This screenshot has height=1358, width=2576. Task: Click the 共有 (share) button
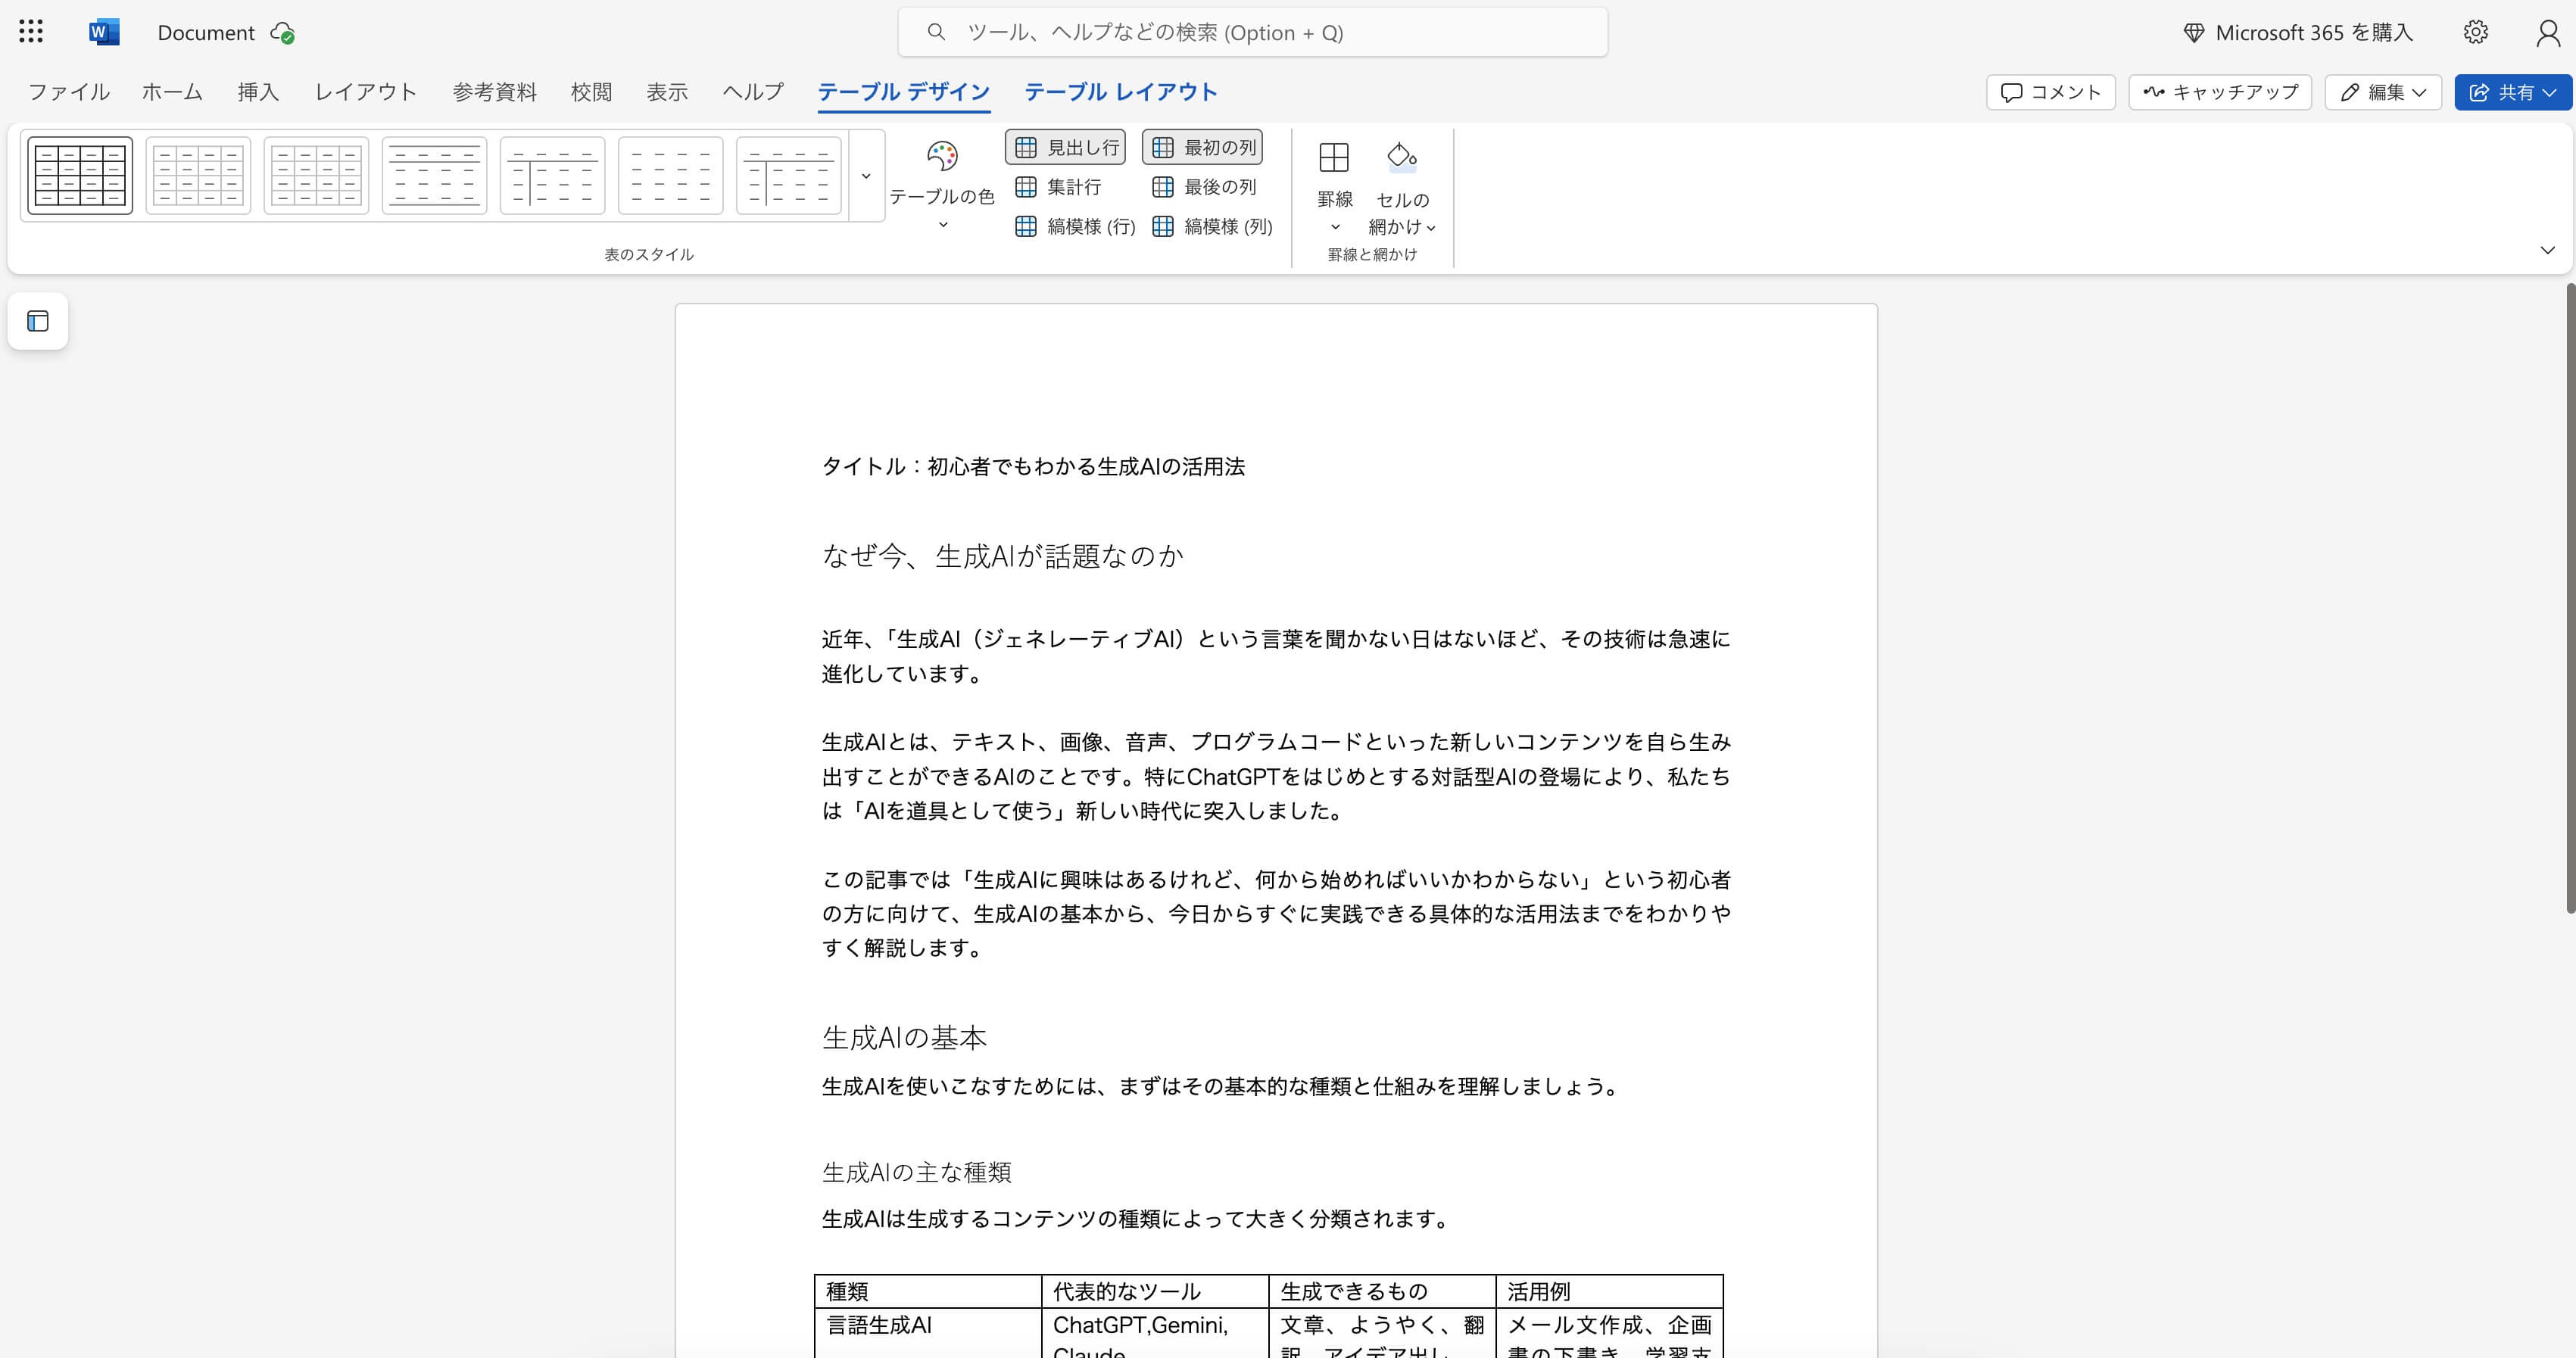point(2513,92)
